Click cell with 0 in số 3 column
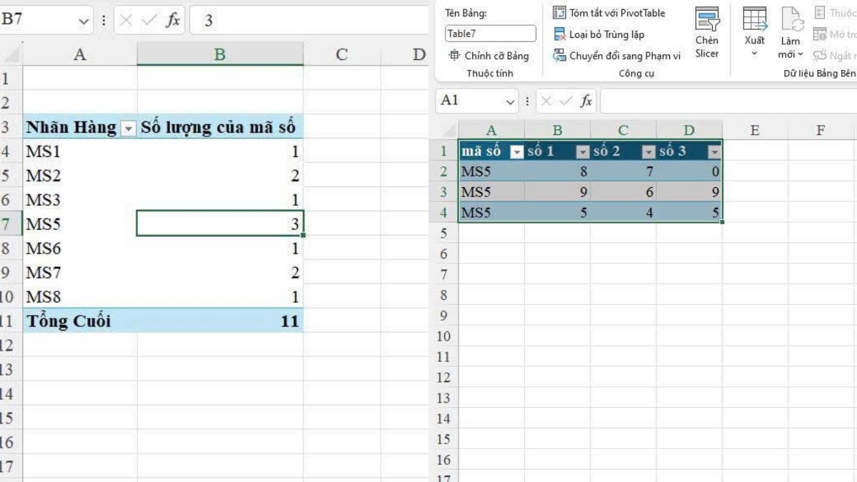Viewport: 857px width, 482px height. tap(689, 171)
